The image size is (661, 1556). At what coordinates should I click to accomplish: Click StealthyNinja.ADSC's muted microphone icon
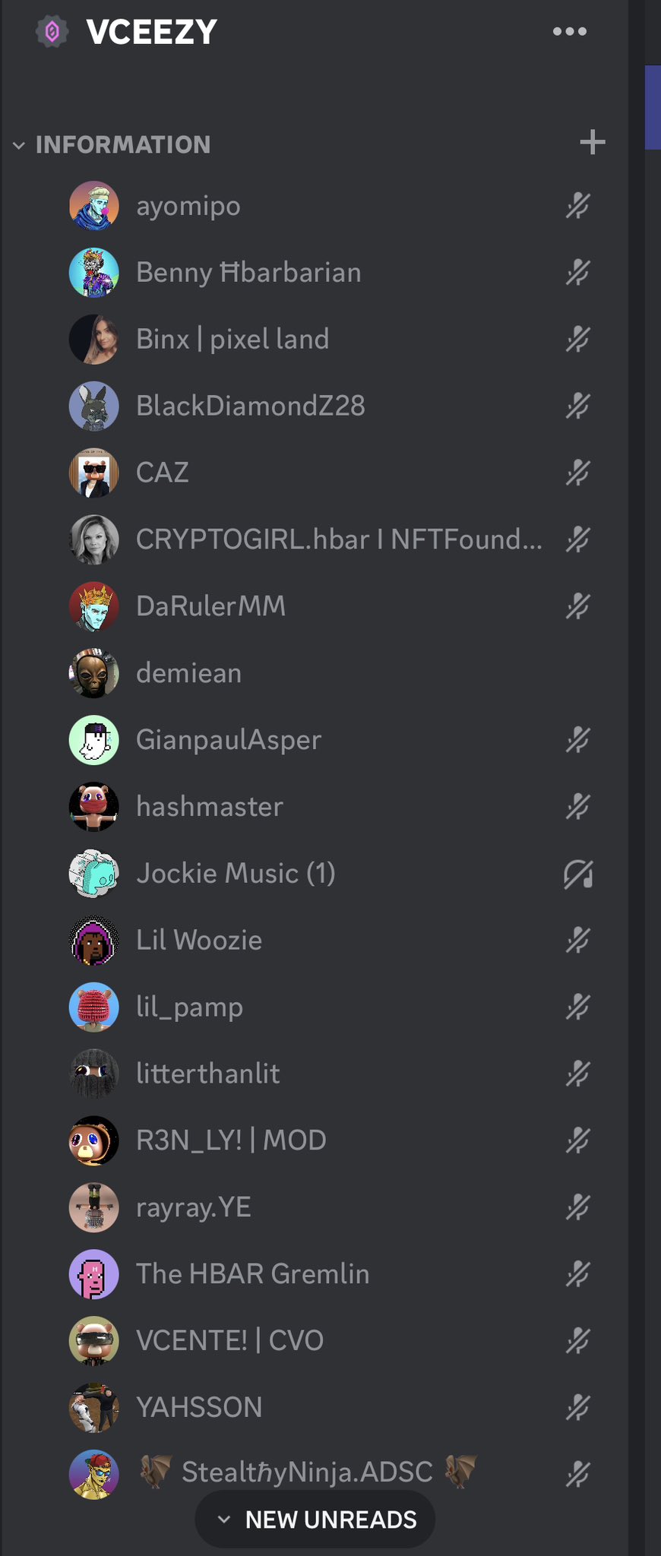[x=577, y=1474]
